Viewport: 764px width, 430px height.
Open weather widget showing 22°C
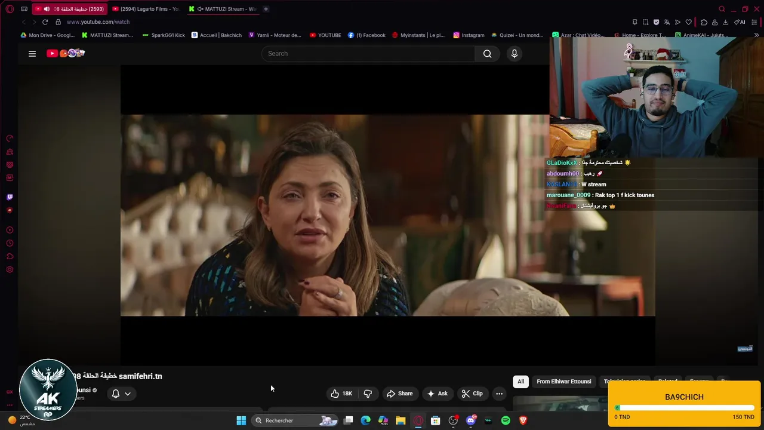pyautogui.click(x=21, y=420)
